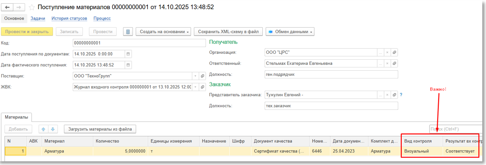Click the back navigation arrow
The width and height of the screenshot is (486, 165).
click(x=7, y=7)
